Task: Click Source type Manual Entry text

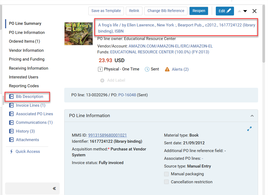Action: (x=187, y=166)
